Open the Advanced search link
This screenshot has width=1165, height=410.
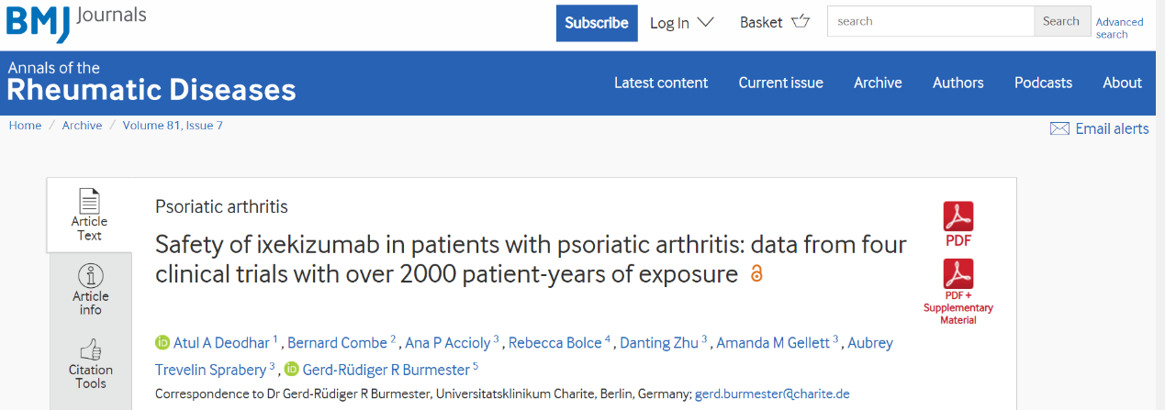1119,28
